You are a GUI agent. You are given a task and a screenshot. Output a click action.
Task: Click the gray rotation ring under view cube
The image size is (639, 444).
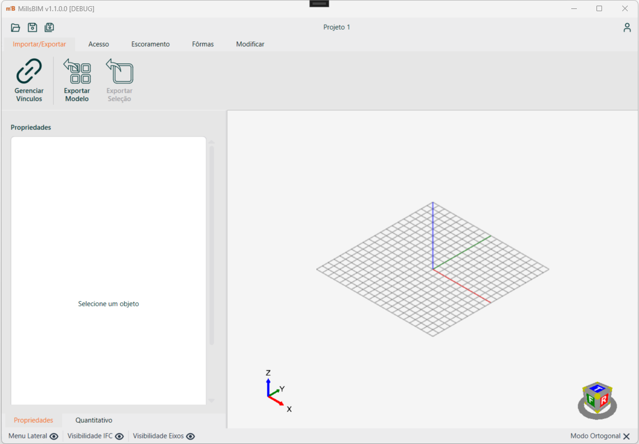597,415
